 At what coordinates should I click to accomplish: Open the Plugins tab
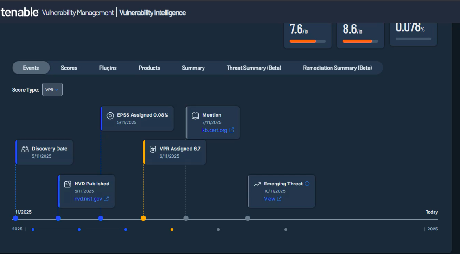108,68
